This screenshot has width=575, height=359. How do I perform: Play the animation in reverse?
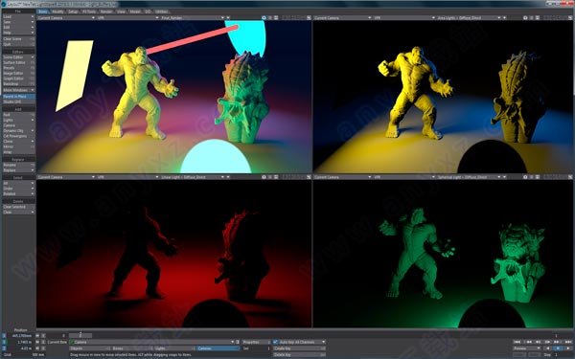548,348
